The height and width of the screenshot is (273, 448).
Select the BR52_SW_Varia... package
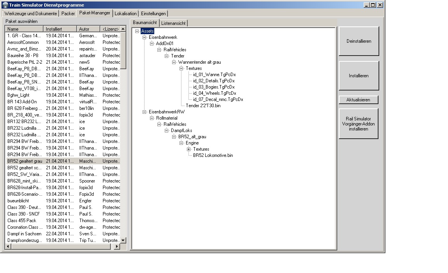63,174
